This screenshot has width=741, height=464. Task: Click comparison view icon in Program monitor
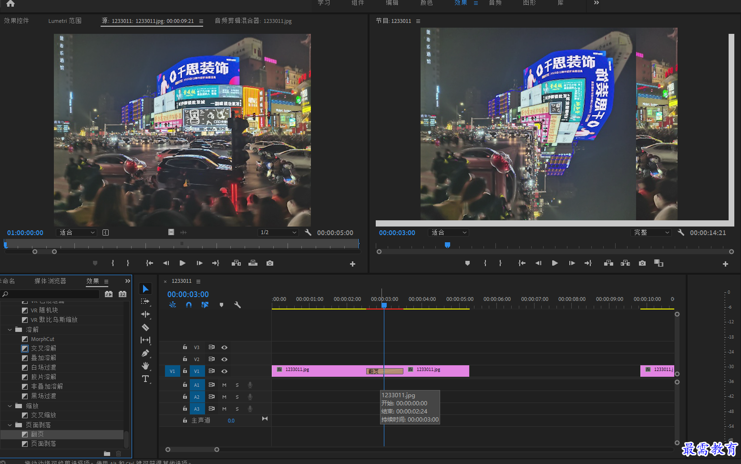tap(659, 263)
